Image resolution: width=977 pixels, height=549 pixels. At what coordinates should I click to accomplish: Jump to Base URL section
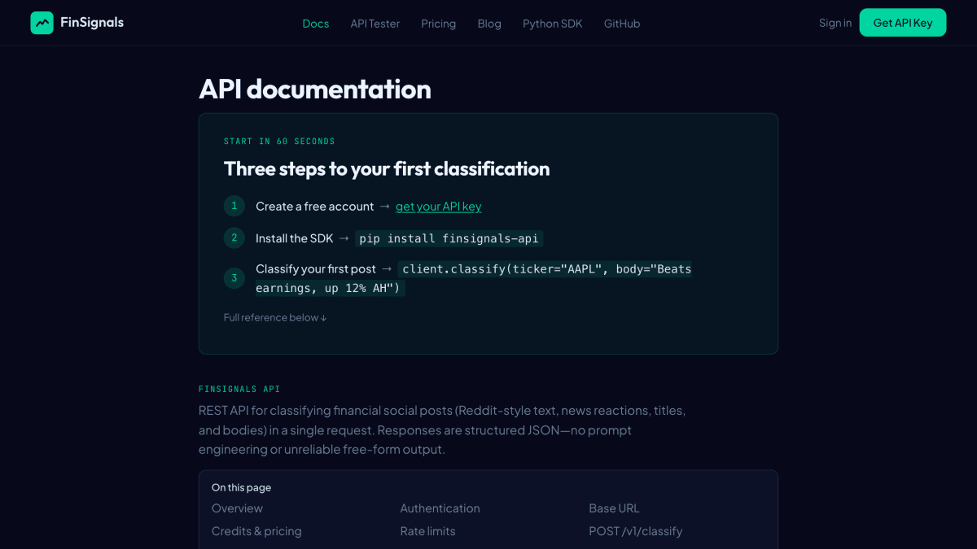pos(615,508)
